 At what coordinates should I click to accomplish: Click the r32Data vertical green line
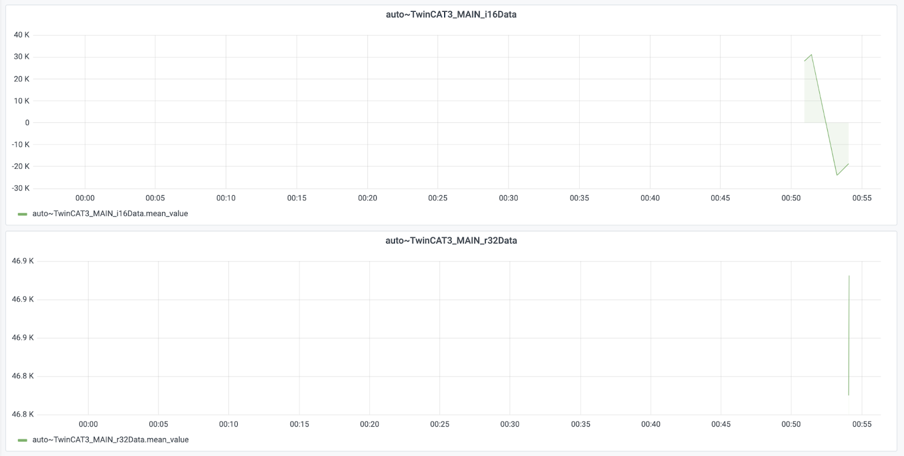point(849,335)
